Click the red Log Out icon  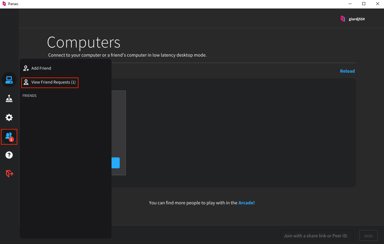pyautogui.click(x=9, y=173)
